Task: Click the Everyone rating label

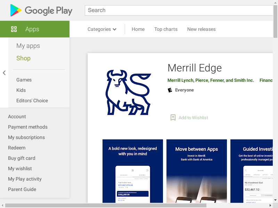Action: [185, 90]
